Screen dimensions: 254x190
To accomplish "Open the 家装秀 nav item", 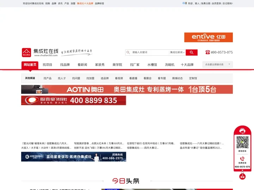I will click(100, 65).
